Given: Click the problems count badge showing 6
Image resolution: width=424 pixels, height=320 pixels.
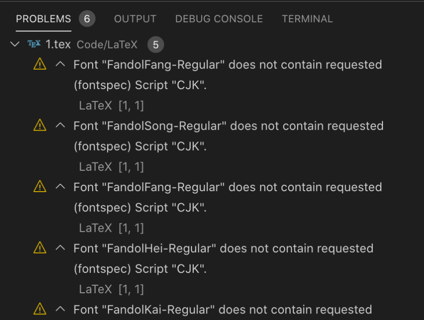Looking at the screenshot, I should [x=87, y=18].
